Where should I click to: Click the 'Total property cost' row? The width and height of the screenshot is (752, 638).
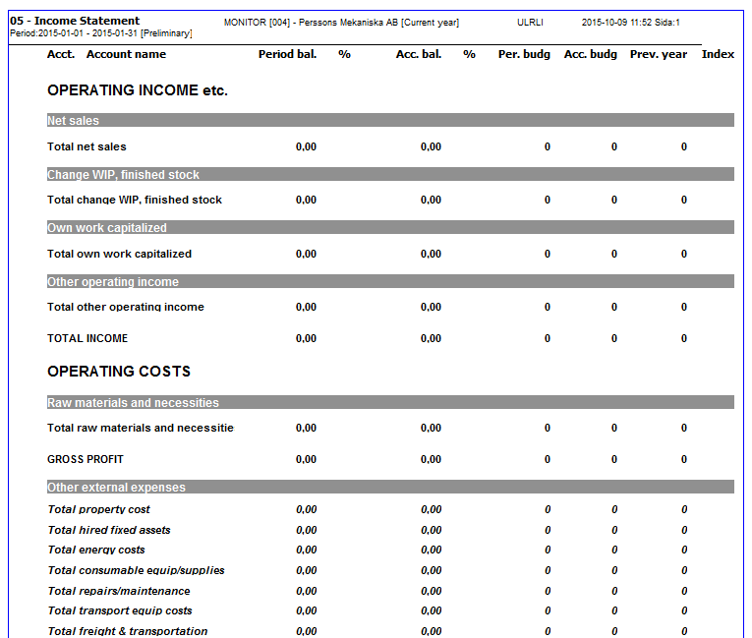pyautogui.click(x=99, y=509)
